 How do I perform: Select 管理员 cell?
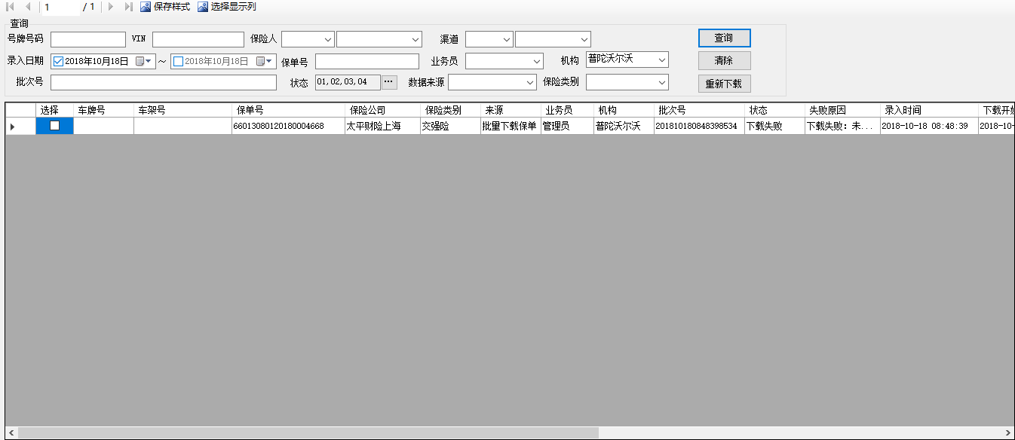(568, 126)
